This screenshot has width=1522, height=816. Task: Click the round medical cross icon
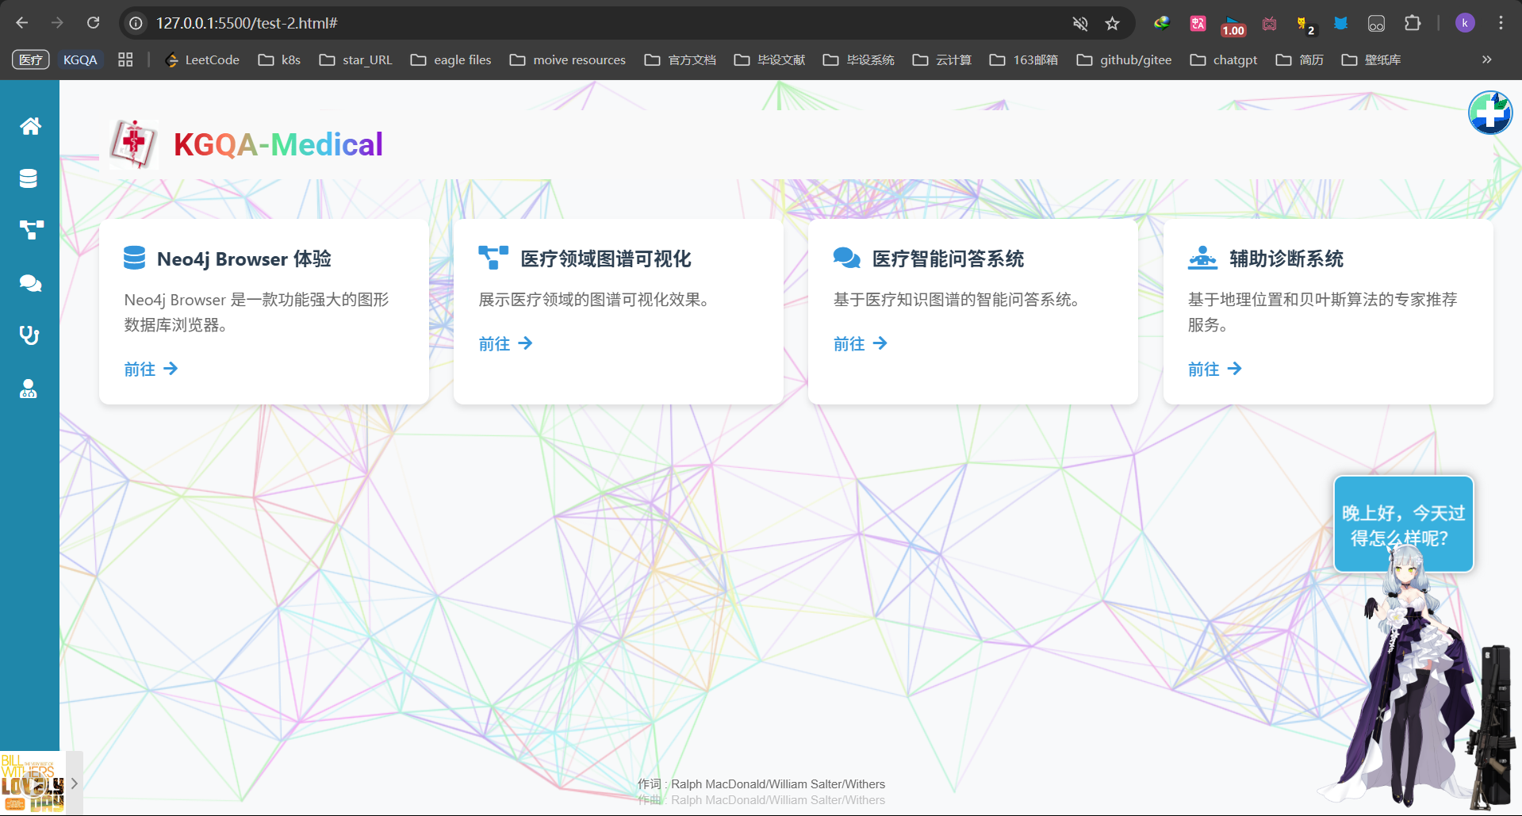click(x=1489, y=113)
